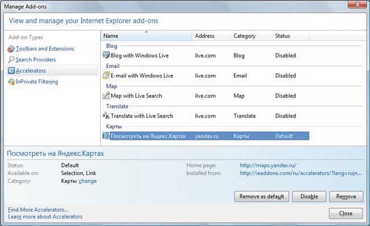Sort list by Address column header
This screenshot has height=226, width=370.
pos(211,36)
